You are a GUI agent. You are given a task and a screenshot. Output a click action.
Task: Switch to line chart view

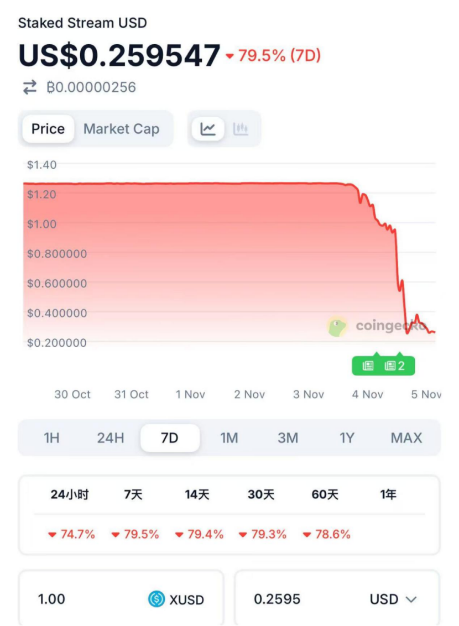point(208,129)
